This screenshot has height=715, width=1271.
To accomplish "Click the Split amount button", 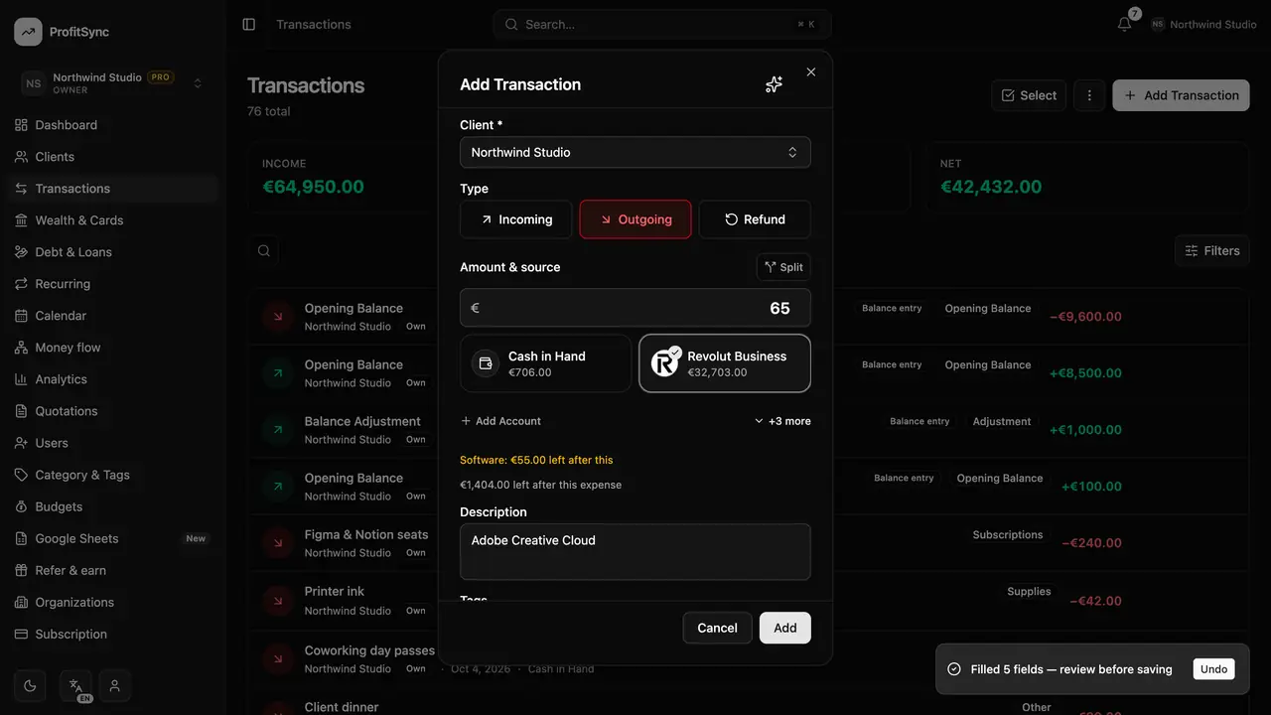I will 783,267.
